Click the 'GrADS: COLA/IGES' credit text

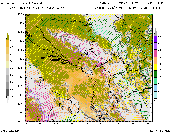point(10,131)
